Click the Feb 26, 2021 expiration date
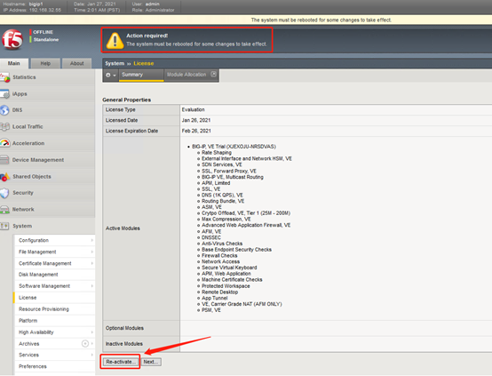 (x=196, y=131)
